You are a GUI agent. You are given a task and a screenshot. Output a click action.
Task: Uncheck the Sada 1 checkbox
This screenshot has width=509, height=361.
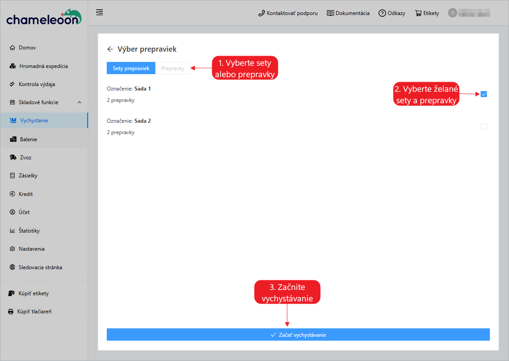click(483, 94)
